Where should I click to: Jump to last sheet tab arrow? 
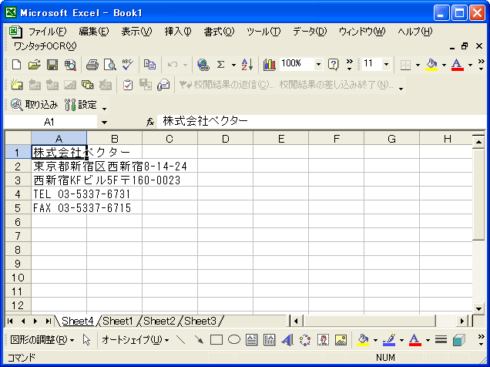48,321
